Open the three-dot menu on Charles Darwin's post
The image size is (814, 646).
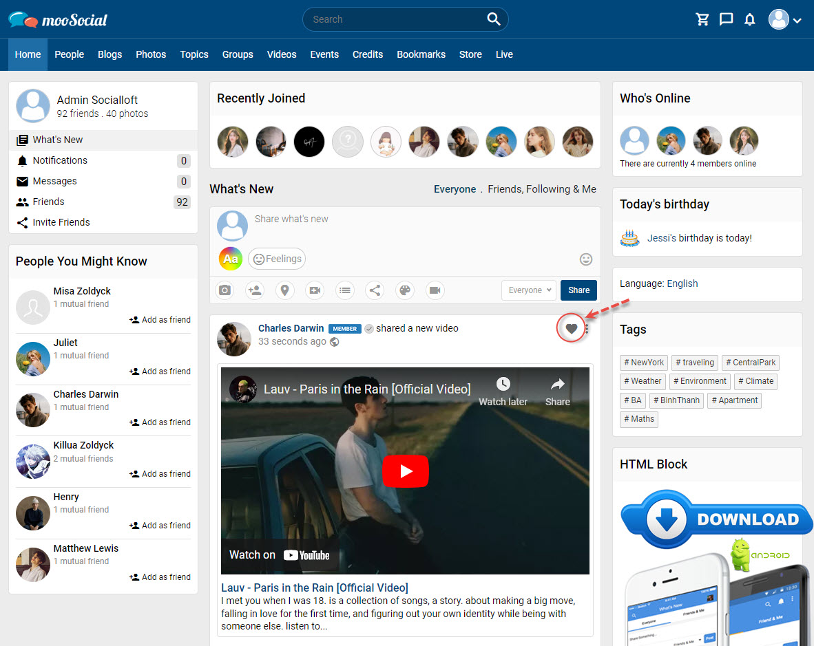(587, 329)
